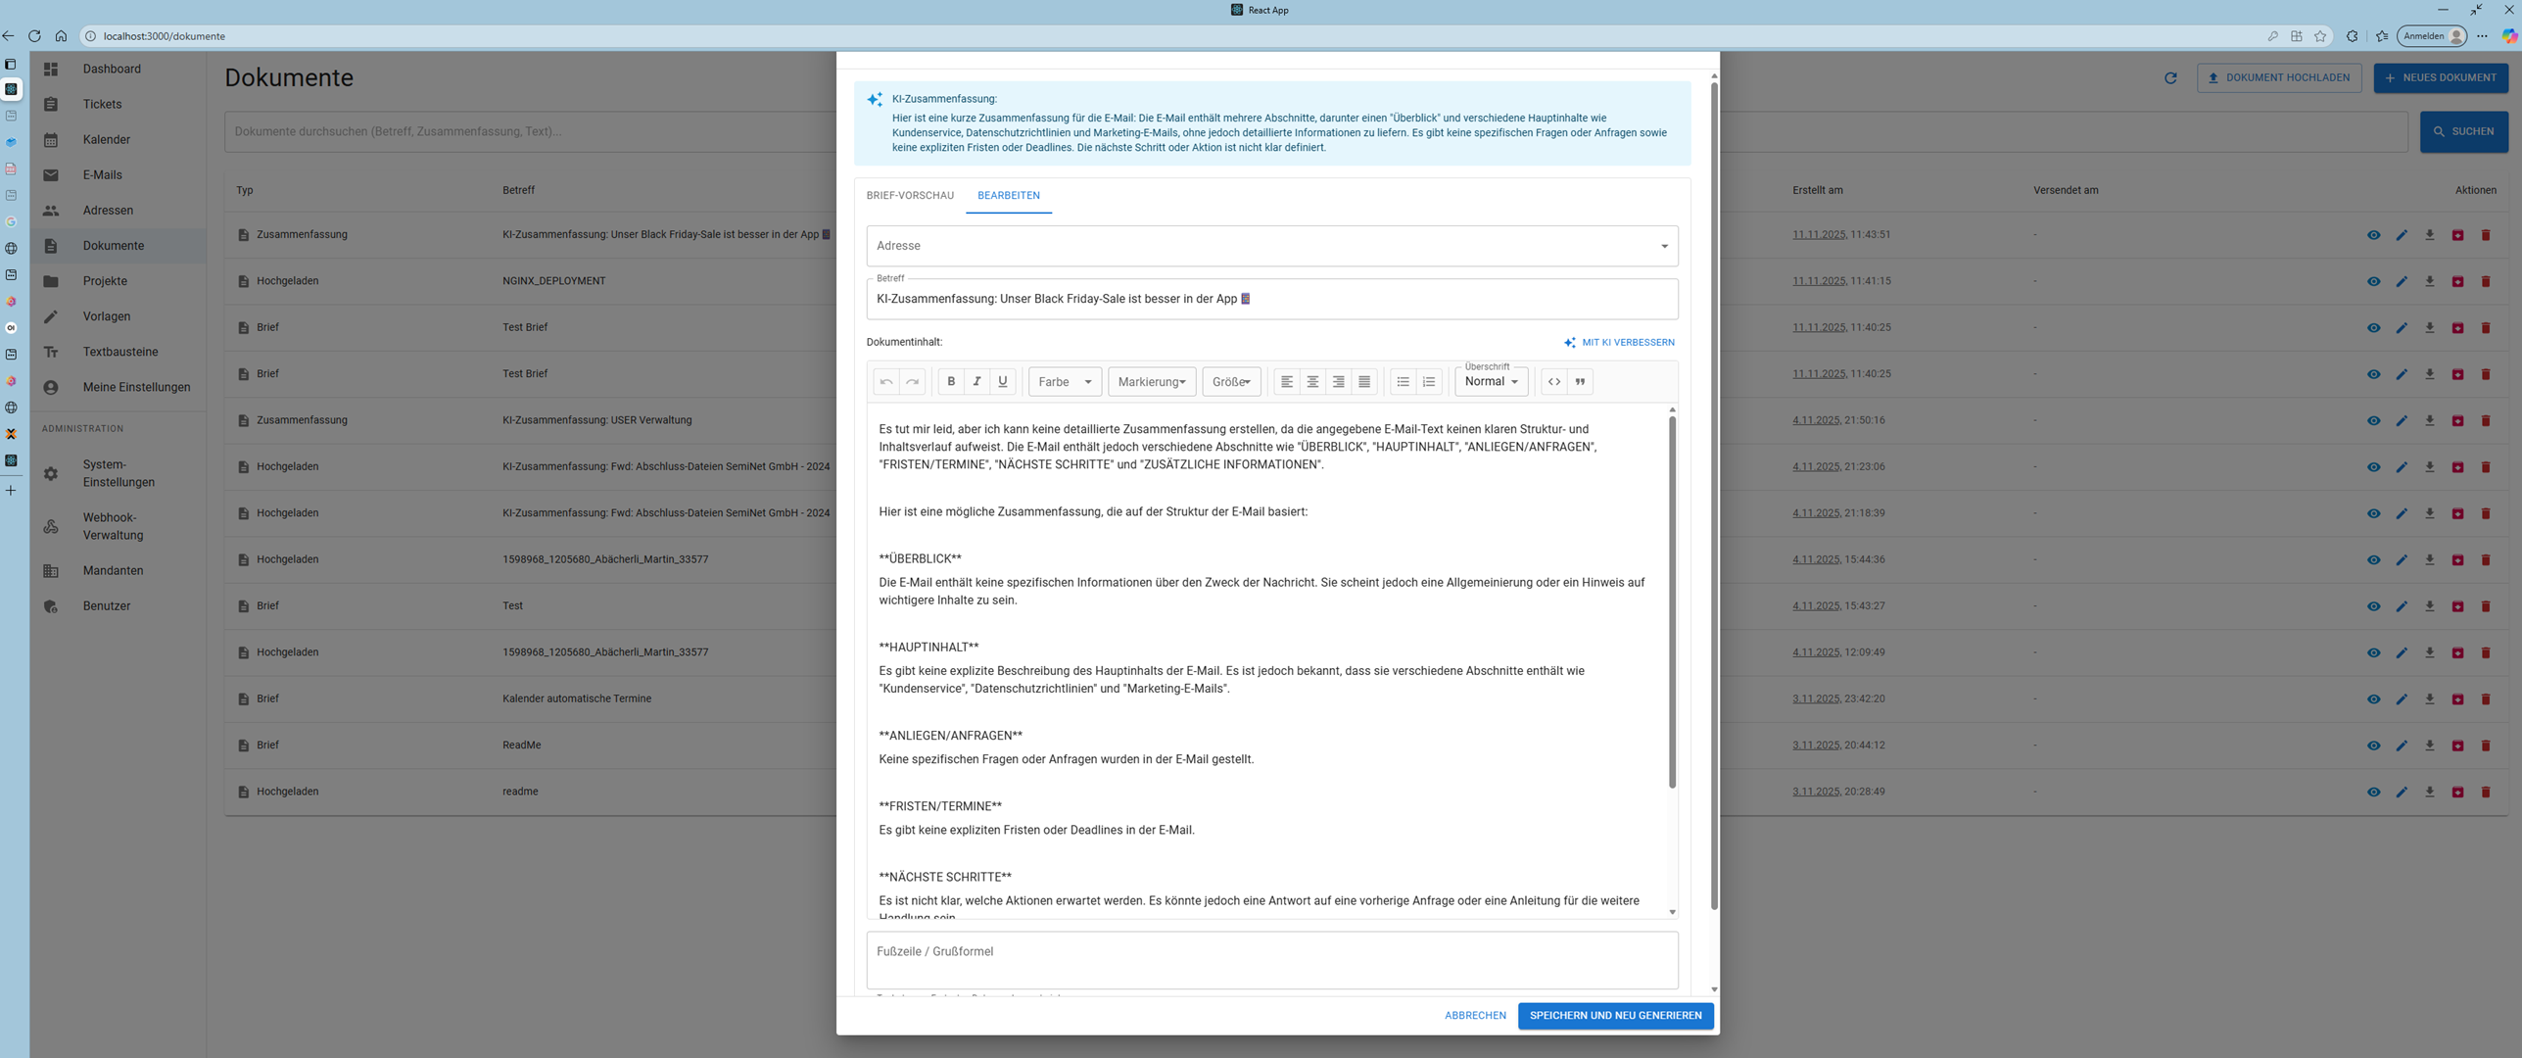Toggle bold formatting in the editor toolbar
This screenshot has width=2522, height=1058.
950,381
